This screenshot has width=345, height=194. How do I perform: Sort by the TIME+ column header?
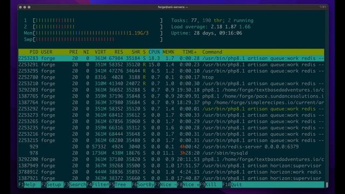point(189,52)
